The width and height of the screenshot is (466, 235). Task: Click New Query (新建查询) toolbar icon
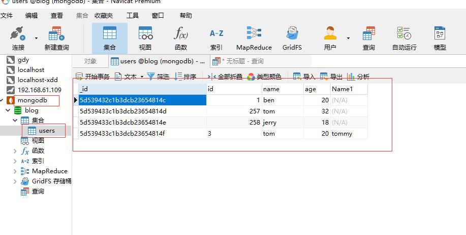[x=56, y=33]
